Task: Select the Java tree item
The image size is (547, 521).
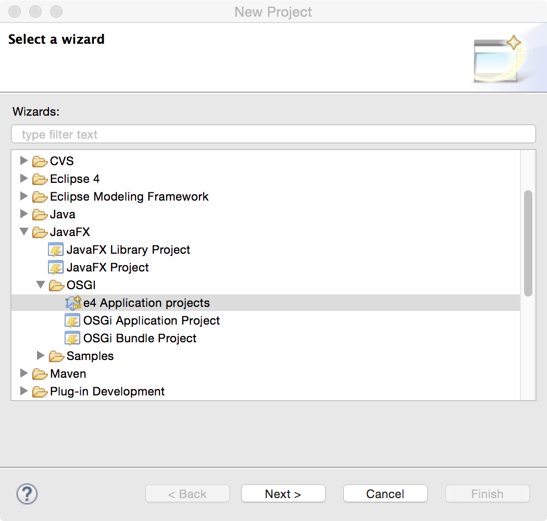Action: tap(63, 215)
